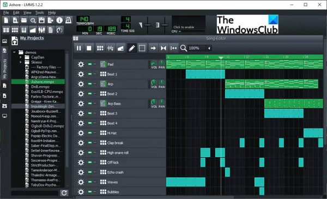Mute the Pad track
This screenshot has width=327, height=199.
(90, 64)
